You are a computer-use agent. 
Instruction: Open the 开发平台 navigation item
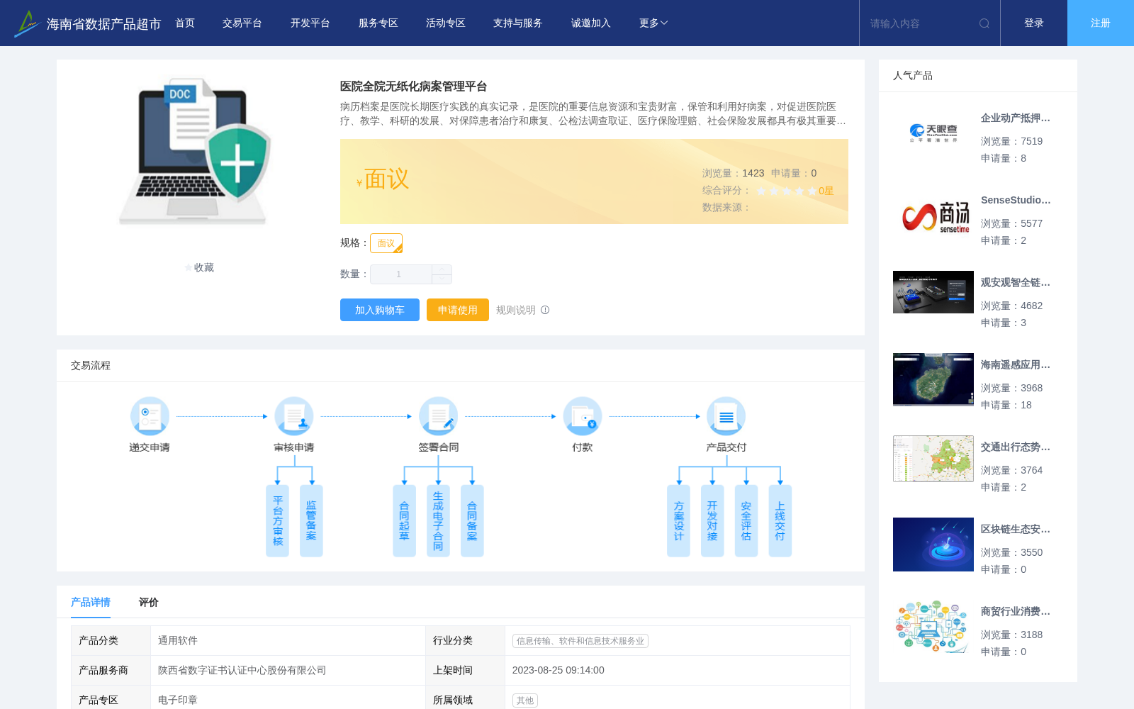[310, 23]
